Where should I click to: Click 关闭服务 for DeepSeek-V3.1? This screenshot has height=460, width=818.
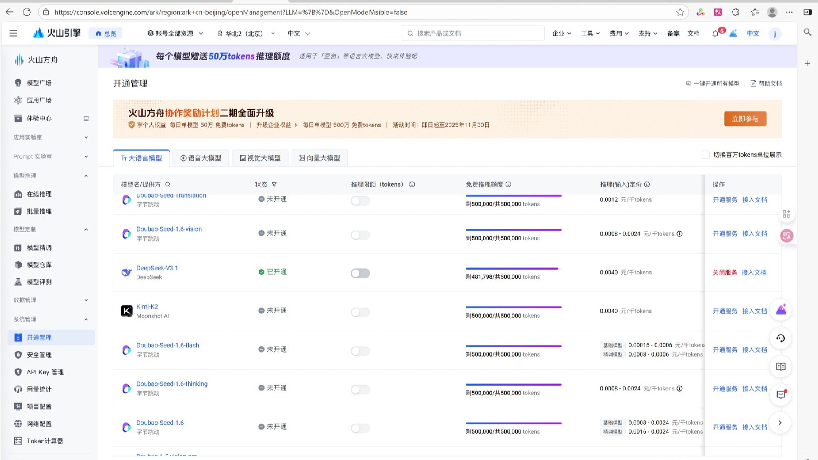point(725,273)
